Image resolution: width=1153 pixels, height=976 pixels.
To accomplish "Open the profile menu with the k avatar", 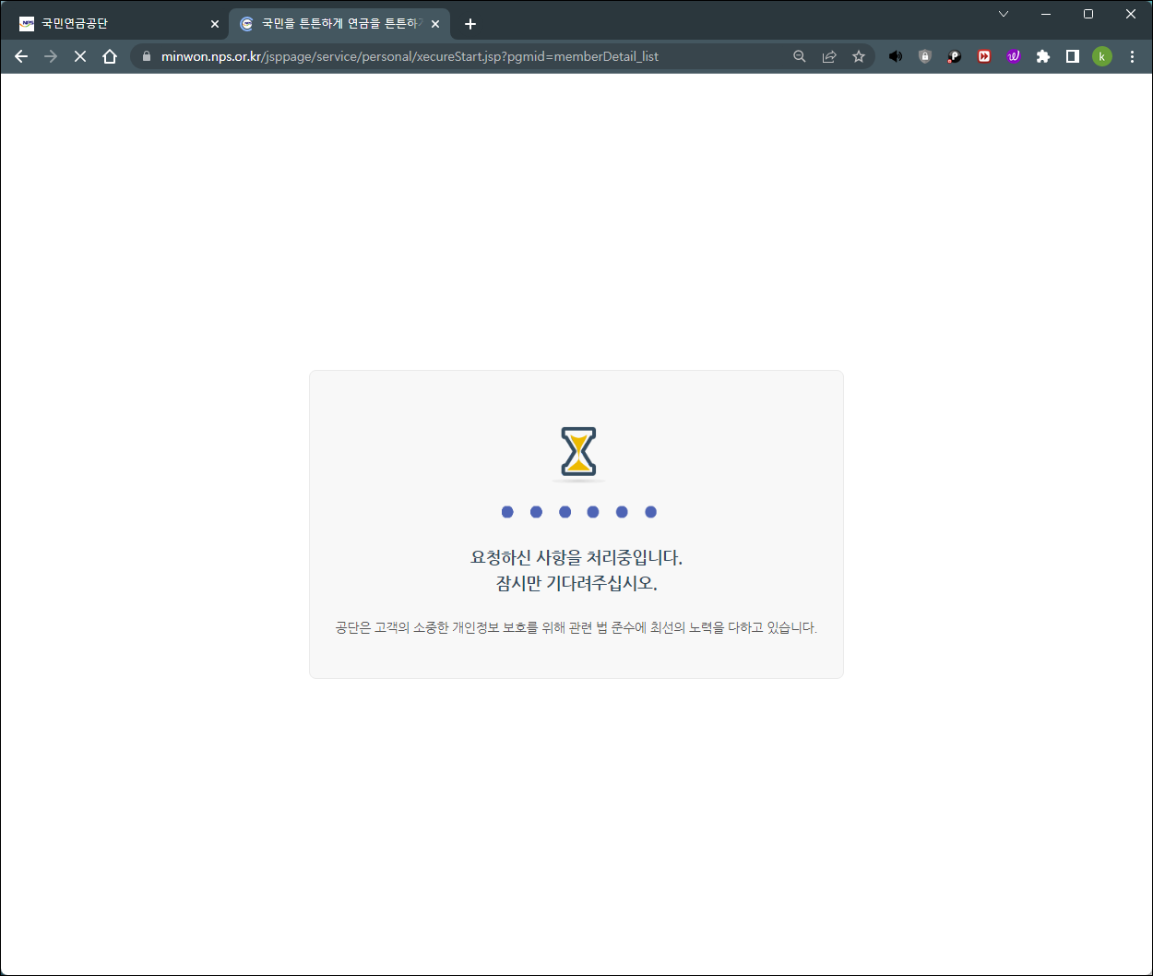I will [x=1102, y=56].
